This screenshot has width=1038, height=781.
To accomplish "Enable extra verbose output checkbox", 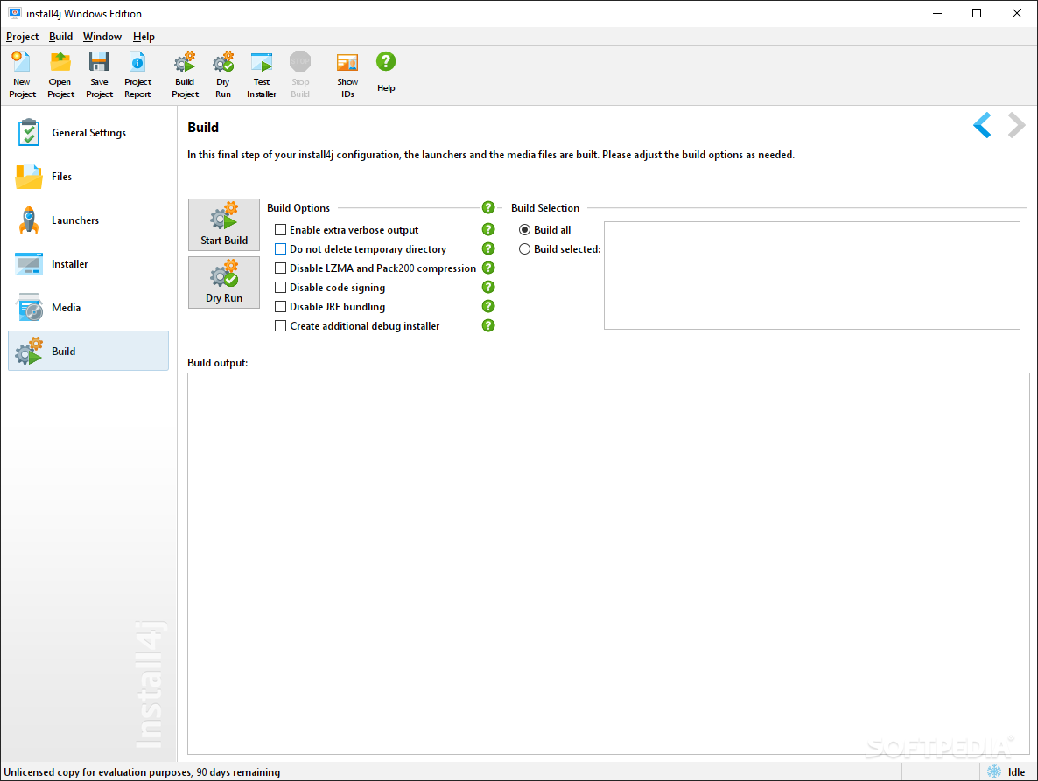I will [281, 229].
